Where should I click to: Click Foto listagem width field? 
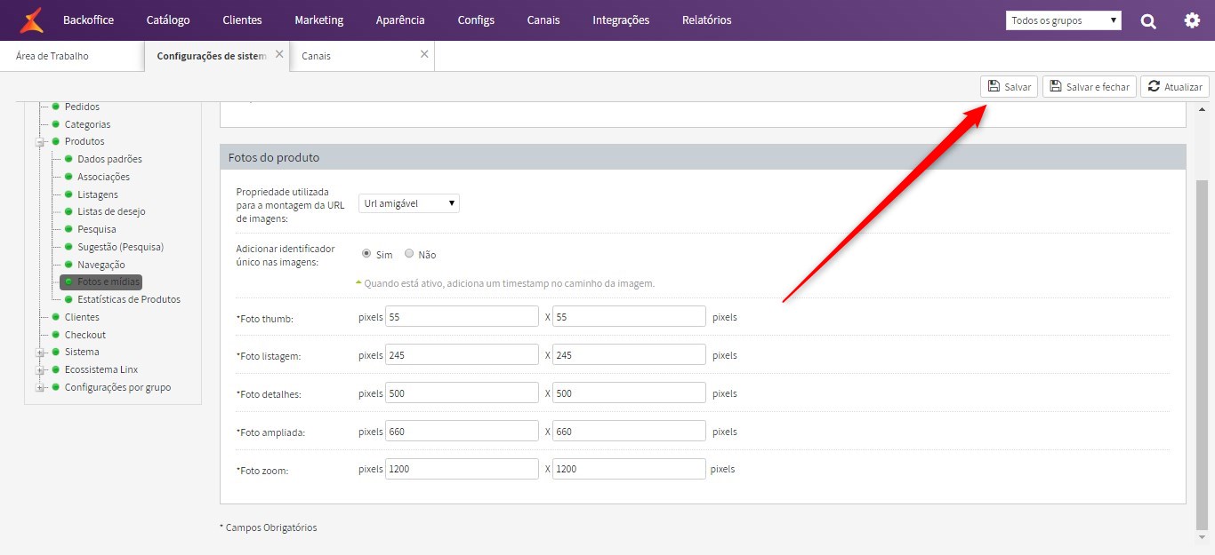tap(462, 355)
